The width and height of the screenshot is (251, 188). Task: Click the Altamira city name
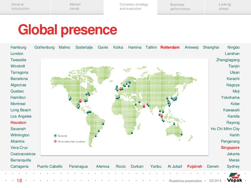coord(18,141)
